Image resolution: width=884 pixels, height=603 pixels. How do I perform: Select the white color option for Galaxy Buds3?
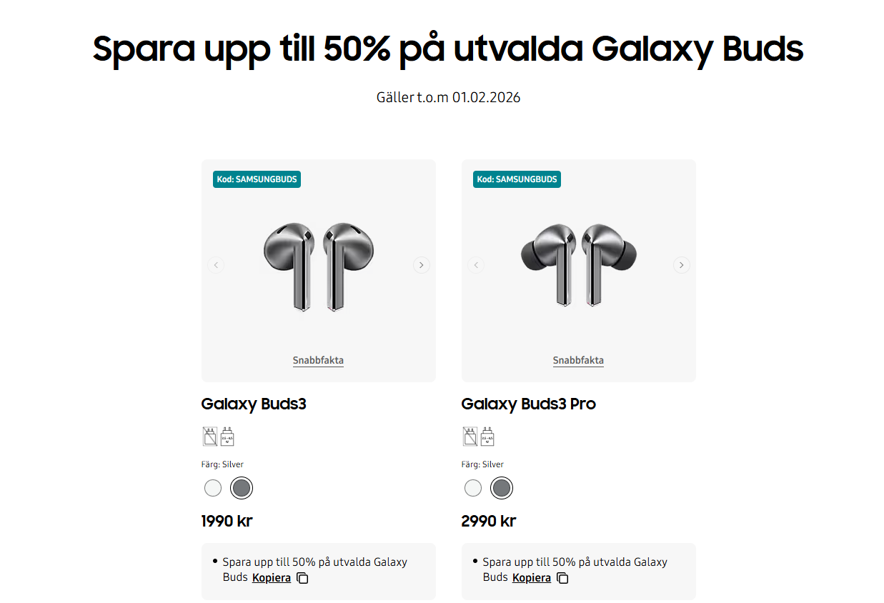pyautogui.click(x=212, y=488)
